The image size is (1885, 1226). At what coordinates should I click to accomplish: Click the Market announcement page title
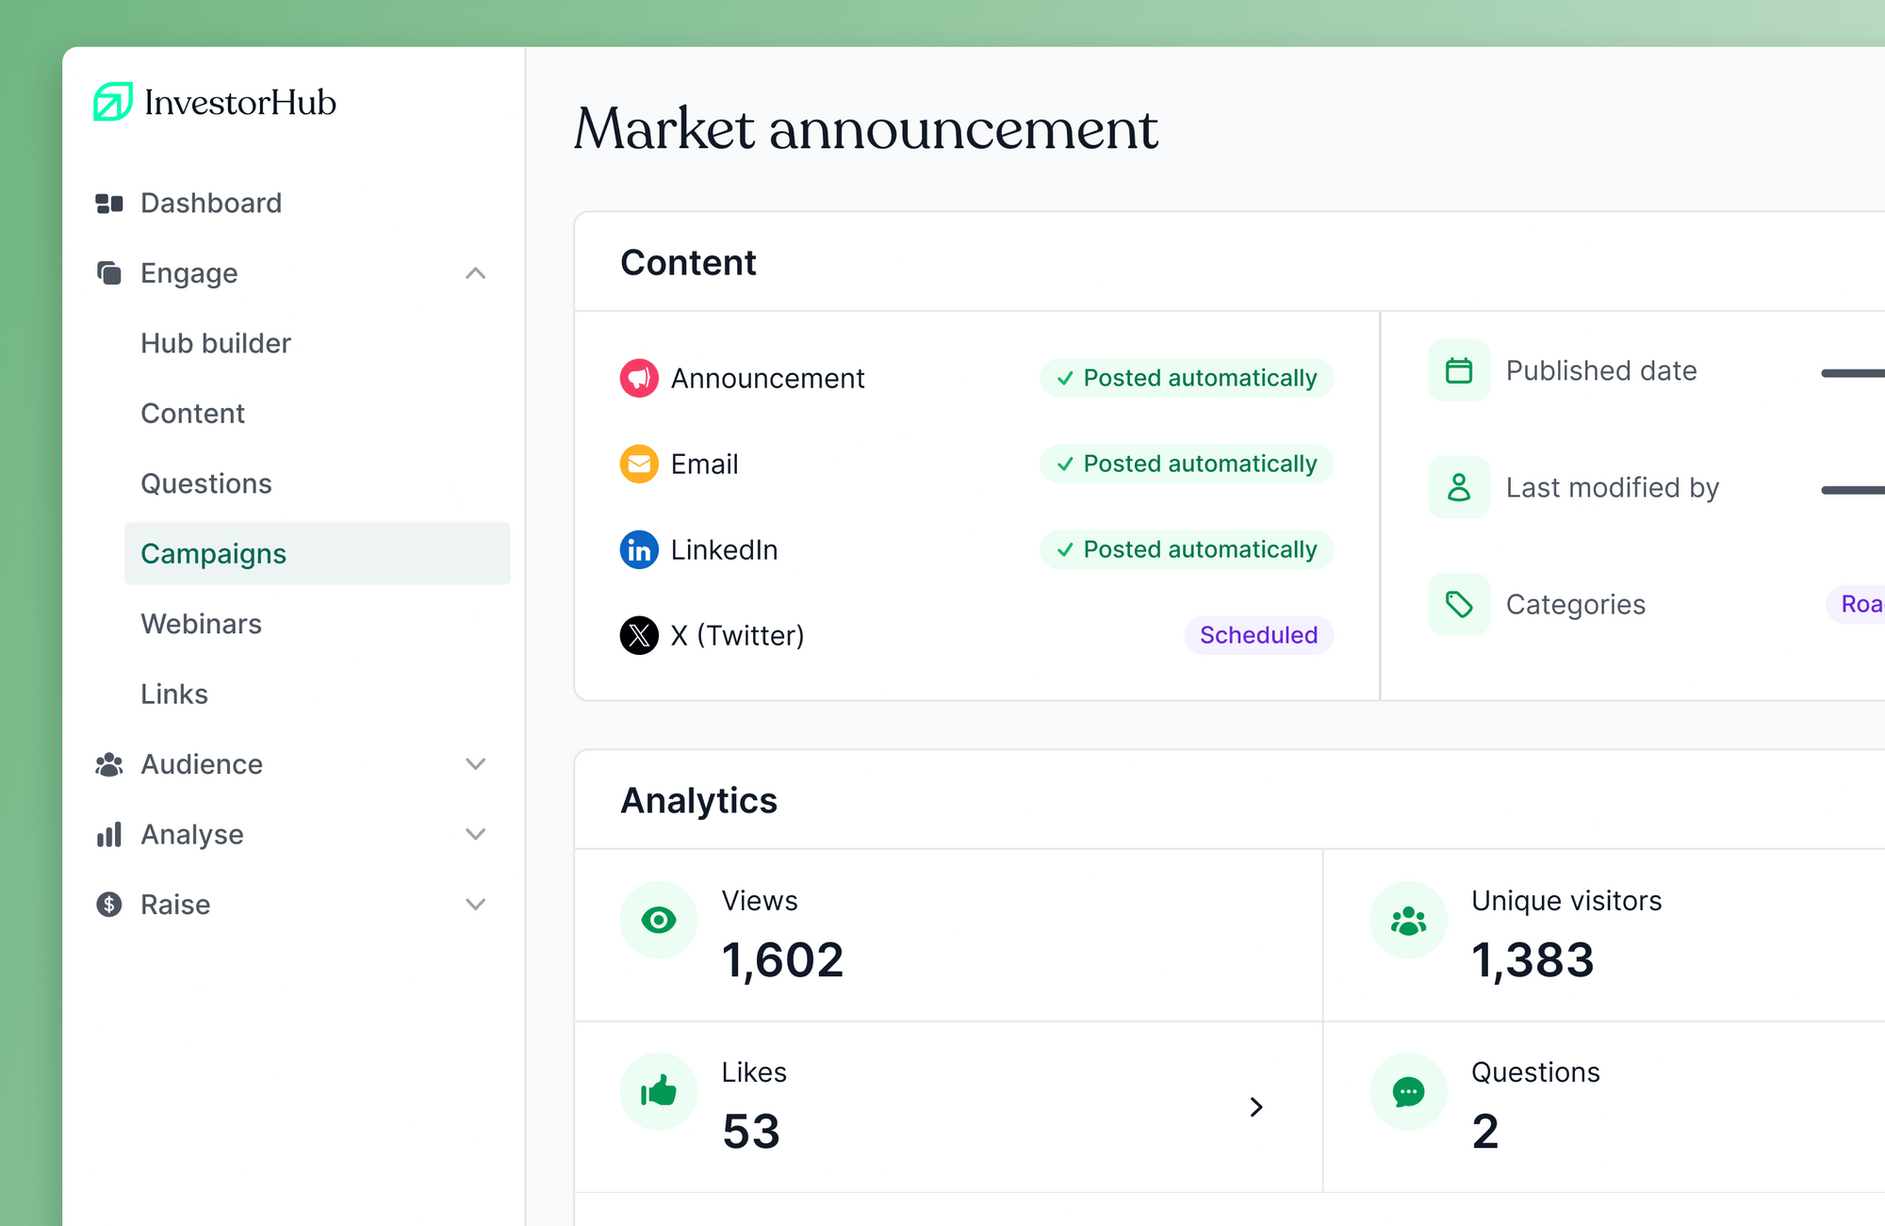(866, 128)
